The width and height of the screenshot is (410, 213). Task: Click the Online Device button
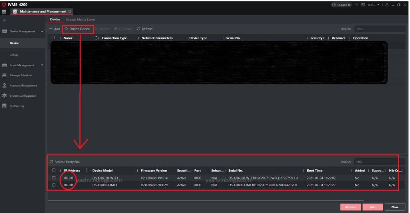(x=78, y=29)
